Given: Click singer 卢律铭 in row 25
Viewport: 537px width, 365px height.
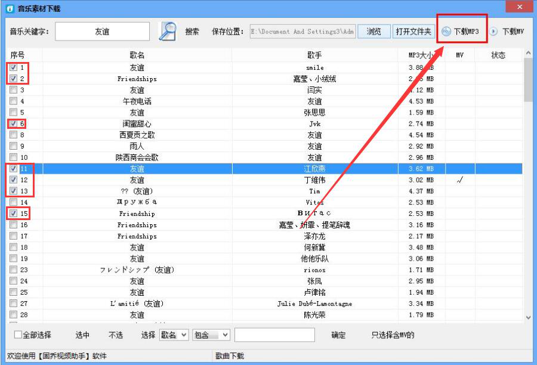Looking at the screenshot, I should click(x=314, y=292).
